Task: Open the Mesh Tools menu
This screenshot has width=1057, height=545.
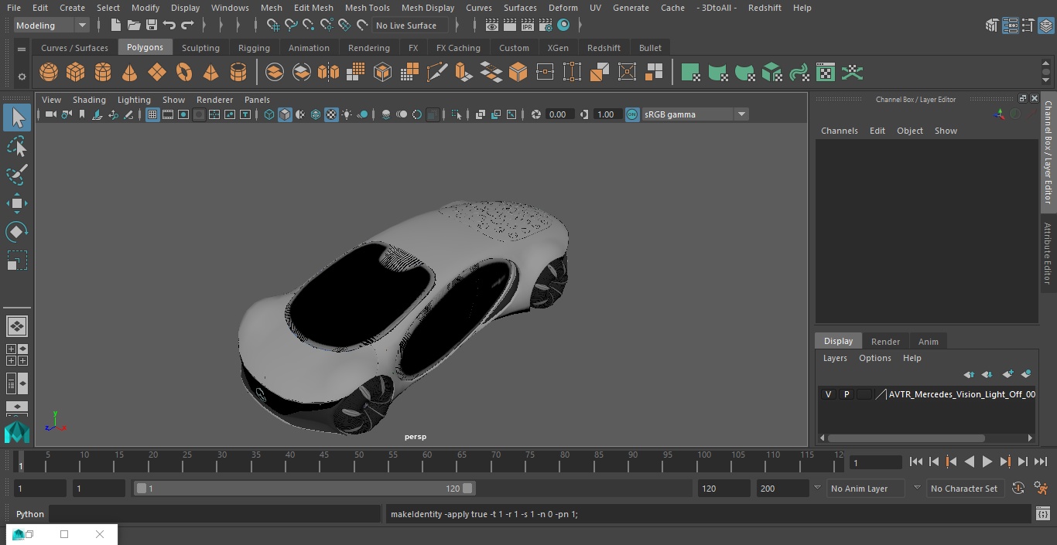Action: pyautogui.click(x=367, y=8)
